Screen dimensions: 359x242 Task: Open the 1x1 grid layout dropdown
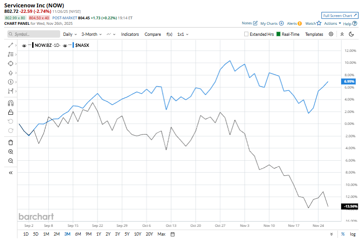point(183,34)
